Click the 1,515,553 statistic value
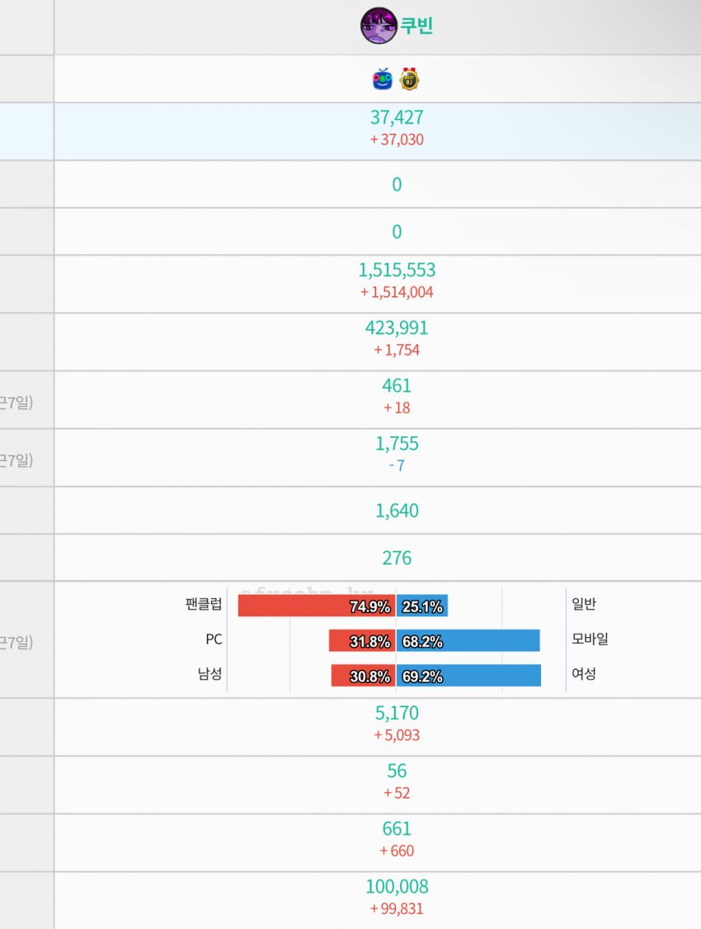This screenshot has width=701, height=929. coord(397,270)
